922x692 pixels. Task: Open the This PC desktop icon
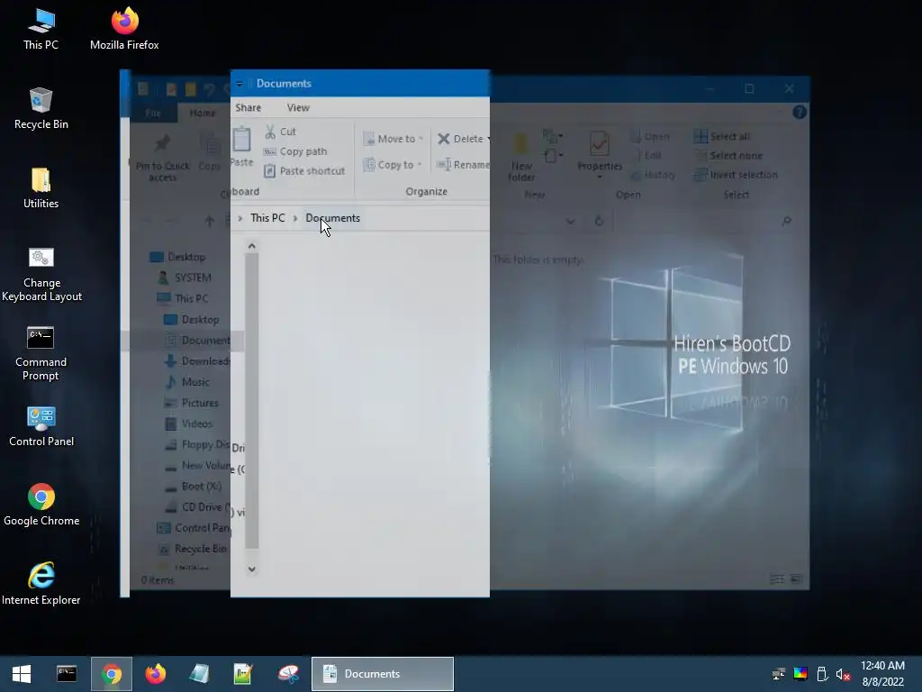coord(41,30)
